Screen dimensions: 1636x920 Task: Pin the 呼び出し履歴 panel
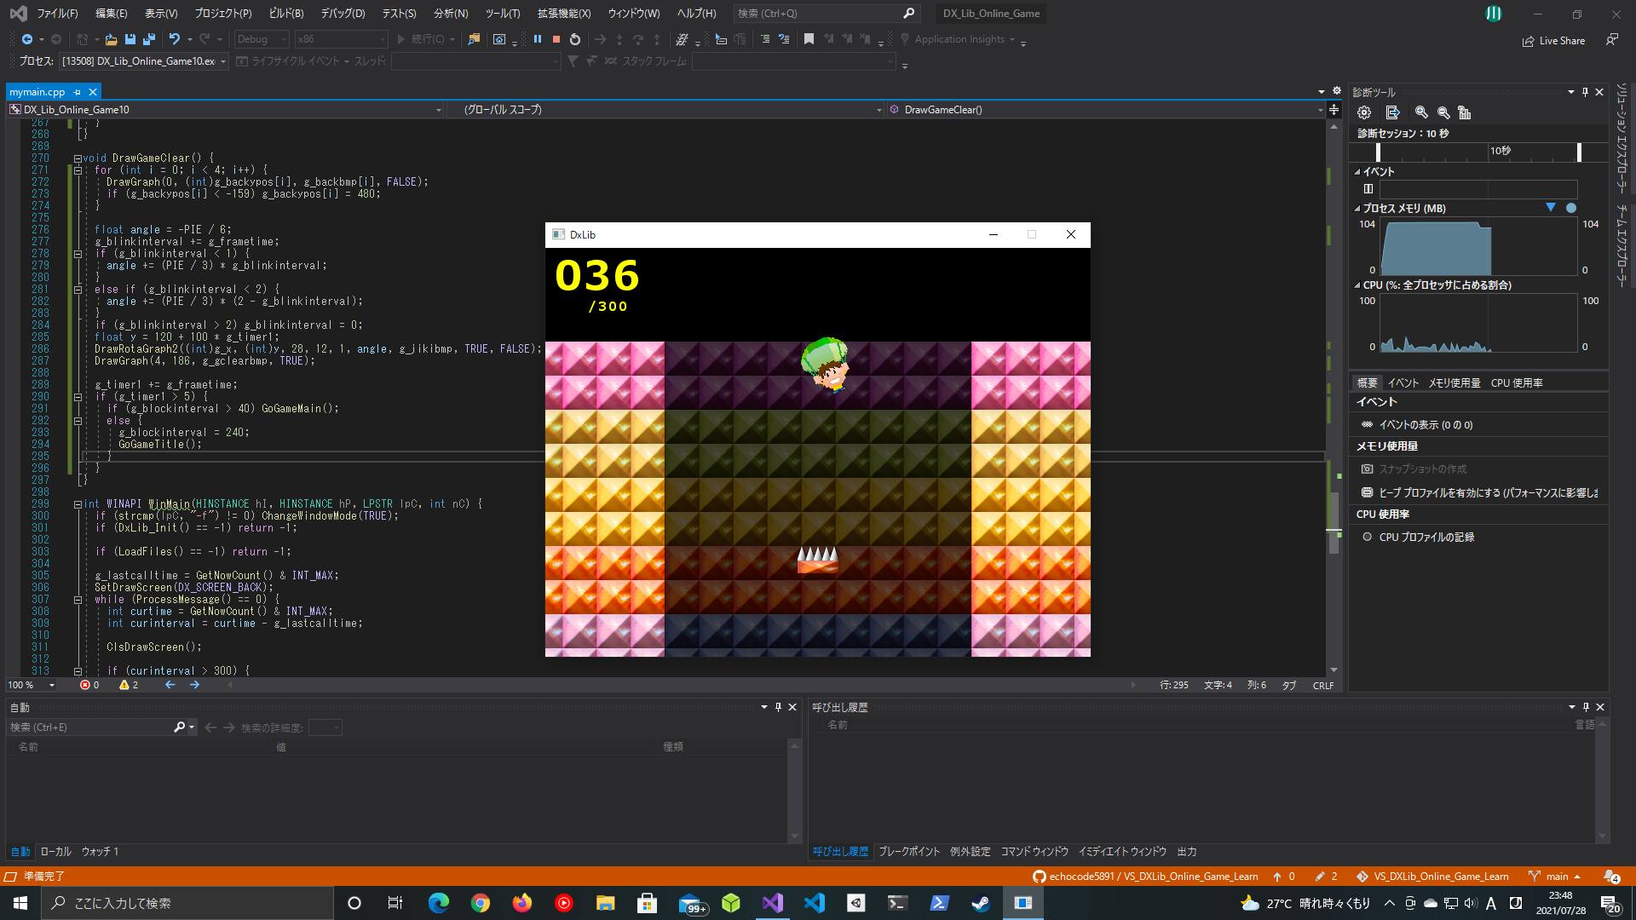coord(1586,707)
